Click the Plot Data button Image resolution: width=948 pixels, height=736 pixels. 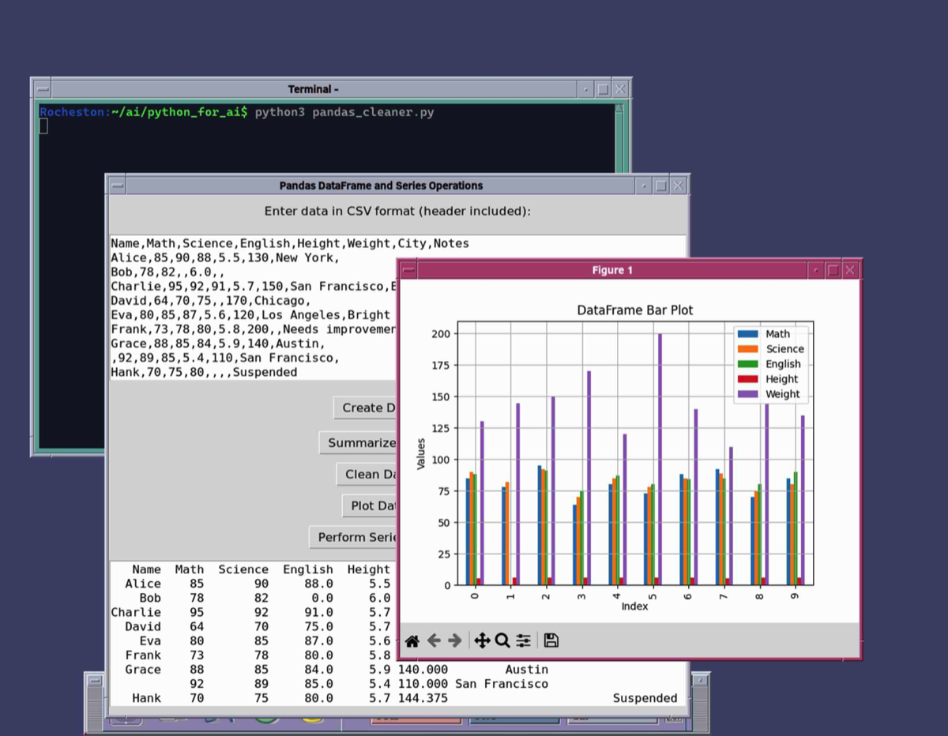(x=370, y=505)
